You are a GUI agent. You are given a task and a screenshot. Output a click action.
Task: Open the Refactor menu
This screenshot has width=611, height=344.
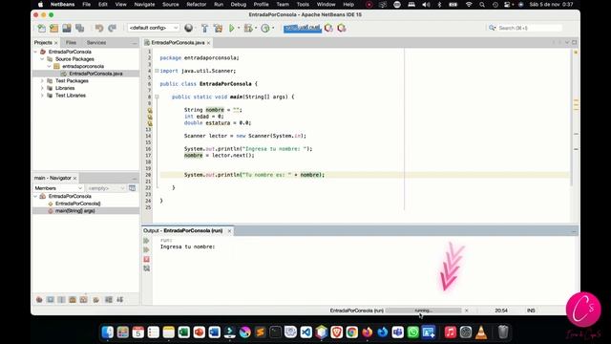point(197,4)
